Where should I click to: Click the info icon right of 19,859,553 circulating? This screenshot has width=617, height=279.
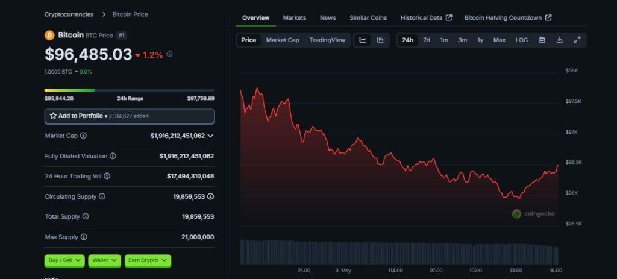pyautogui.click(x=211, y=196)
